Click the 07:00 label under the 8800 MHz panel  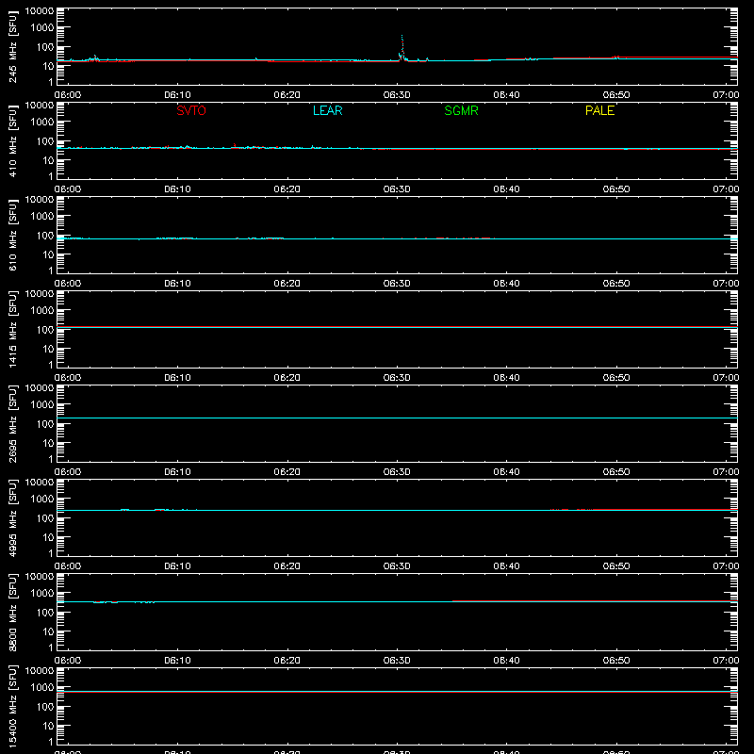pos(726,661)
